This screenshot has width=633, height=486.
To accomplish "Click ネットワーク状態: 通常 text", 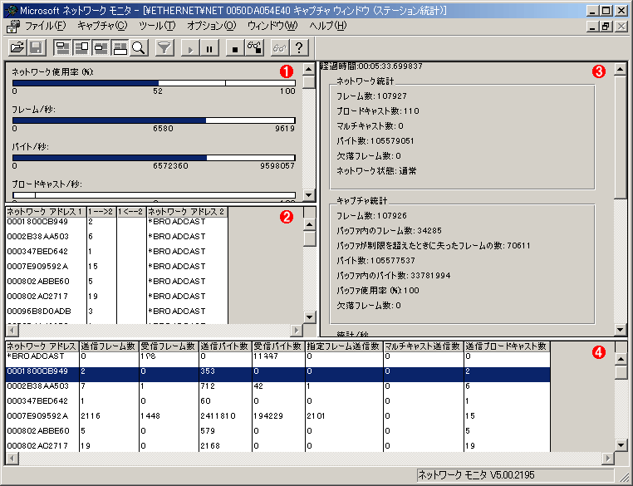I will (x=376, y=171).
